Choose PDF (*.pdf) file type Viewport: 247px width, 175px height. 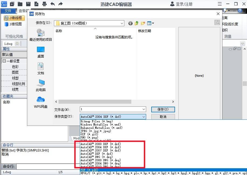pyautogui.click(x=163, y=170)
